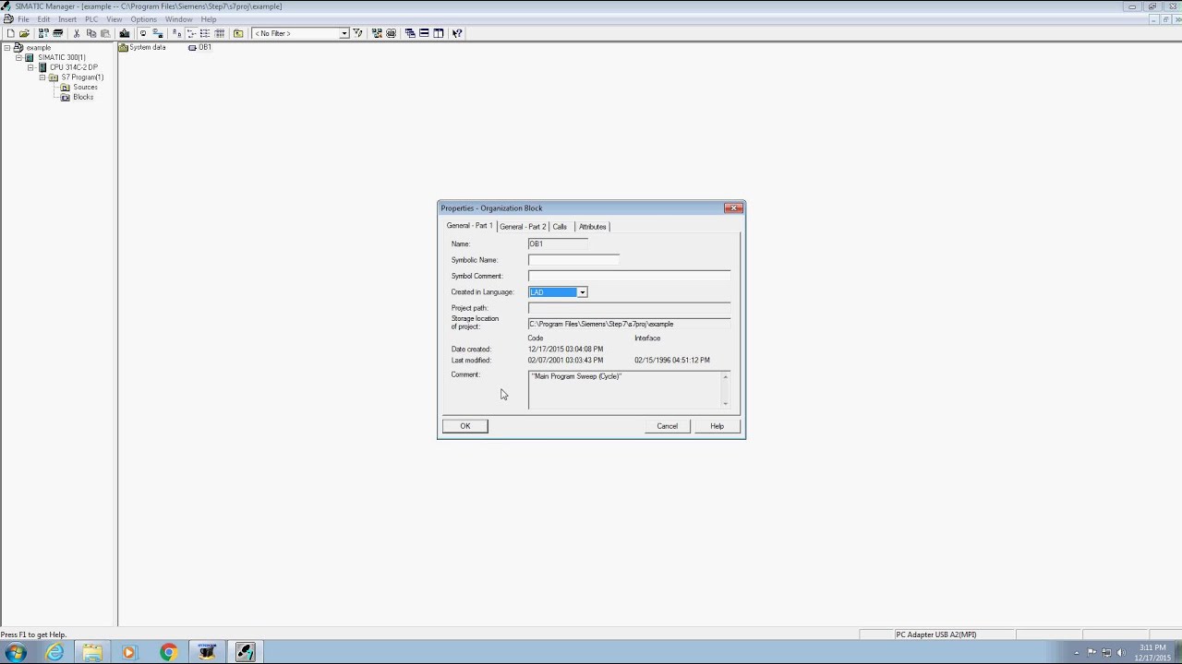Show Accessible Nodes from the toolbar
Screen dimensions: 1182x664
pyautogui.click(x=43, y=33)
